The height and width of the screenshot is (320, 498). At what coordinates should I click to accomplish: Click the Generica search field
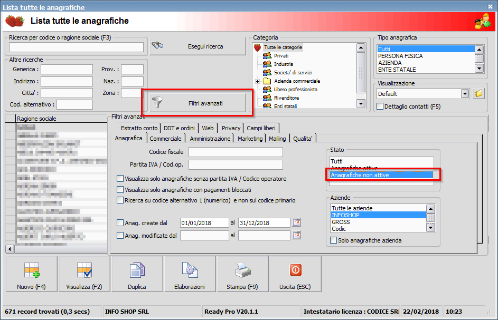pyautogui.click(x=67, y=69)
